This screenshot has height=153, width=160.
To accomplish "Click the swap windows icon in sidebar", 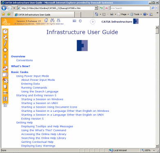I will tap(5, 69).
